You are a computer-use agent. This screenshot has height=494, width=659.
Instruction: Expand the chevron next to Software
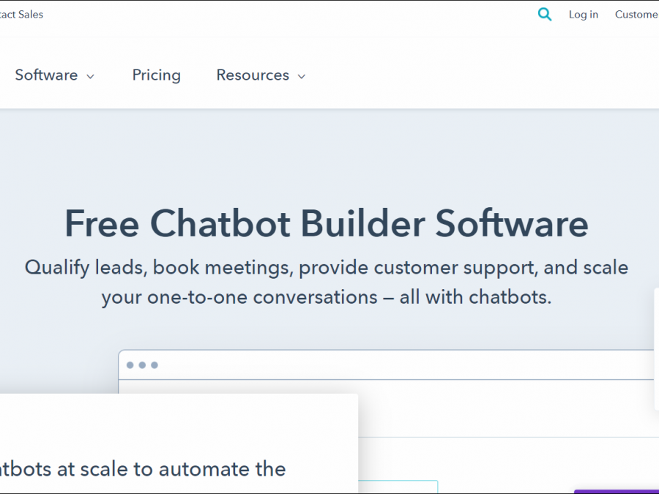click(91, 76)
